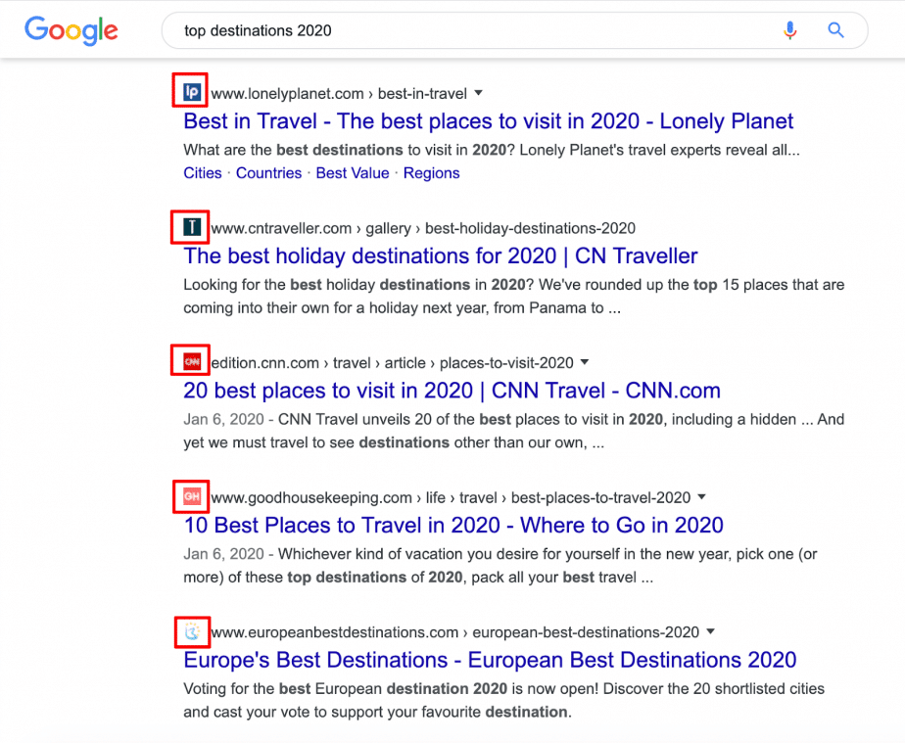Open the Regions sitelink
Viewport: 905px width, 743px height.
431,173
